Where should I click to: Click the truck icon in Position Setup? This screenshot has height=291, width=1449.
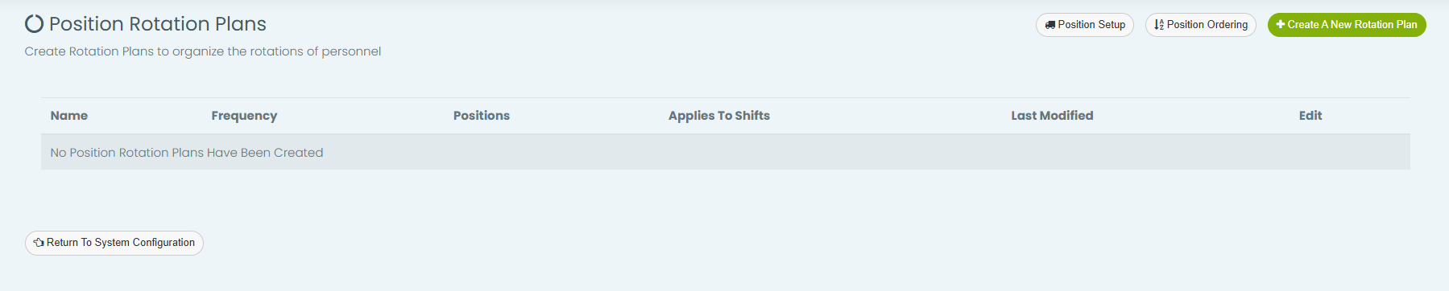[1049, 25]
